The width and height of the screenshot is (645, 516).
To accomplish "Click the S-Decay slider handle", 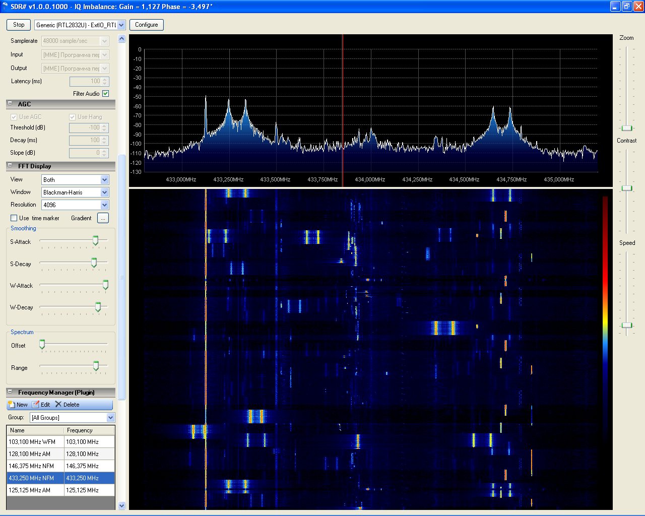I will tap(94, 263).
